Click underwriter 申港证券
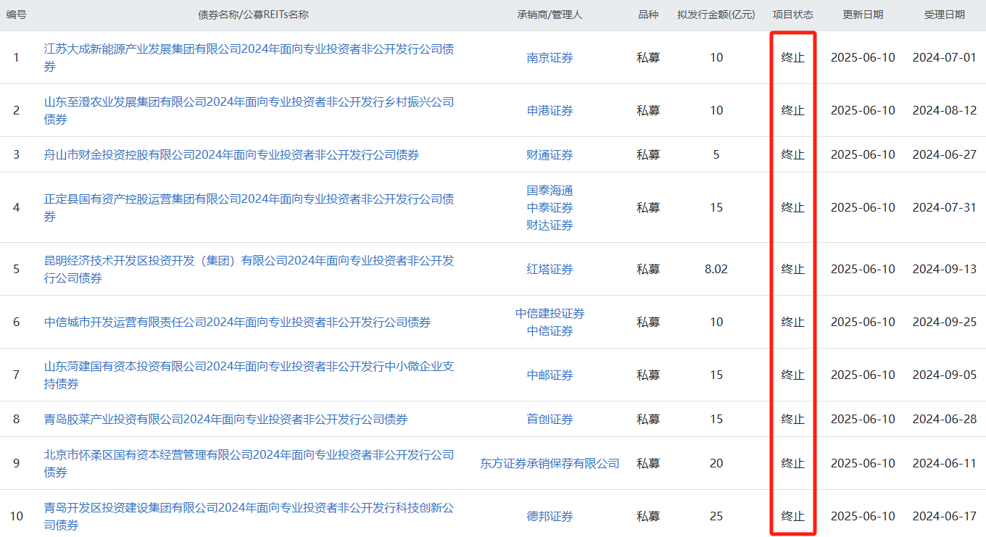 [550, 110]
